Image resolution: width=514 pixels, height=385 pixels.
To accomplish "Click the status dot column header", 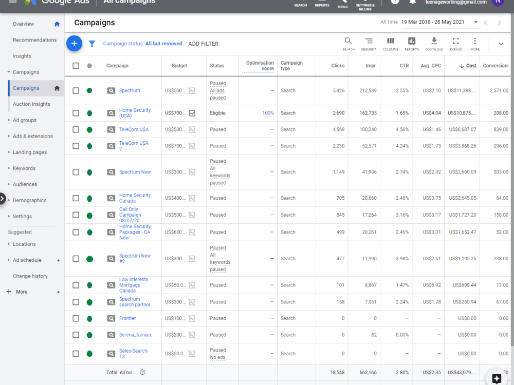I will coord(89,66).
